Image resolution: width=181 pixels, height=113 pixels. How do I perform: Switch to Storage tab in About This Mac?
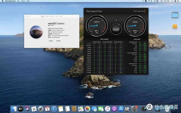click(52, 16)
